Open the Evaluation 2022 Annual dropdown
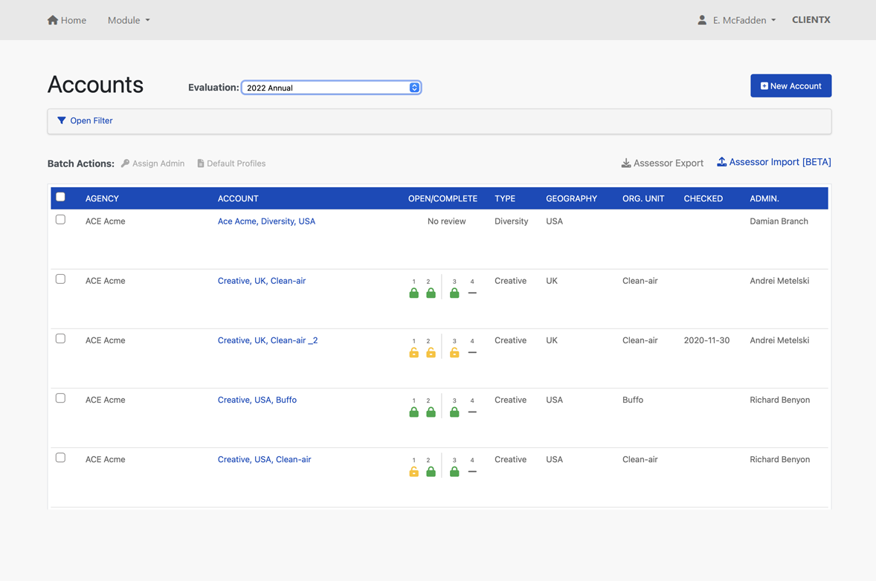876x581 pixels. (x=332, y=88)
